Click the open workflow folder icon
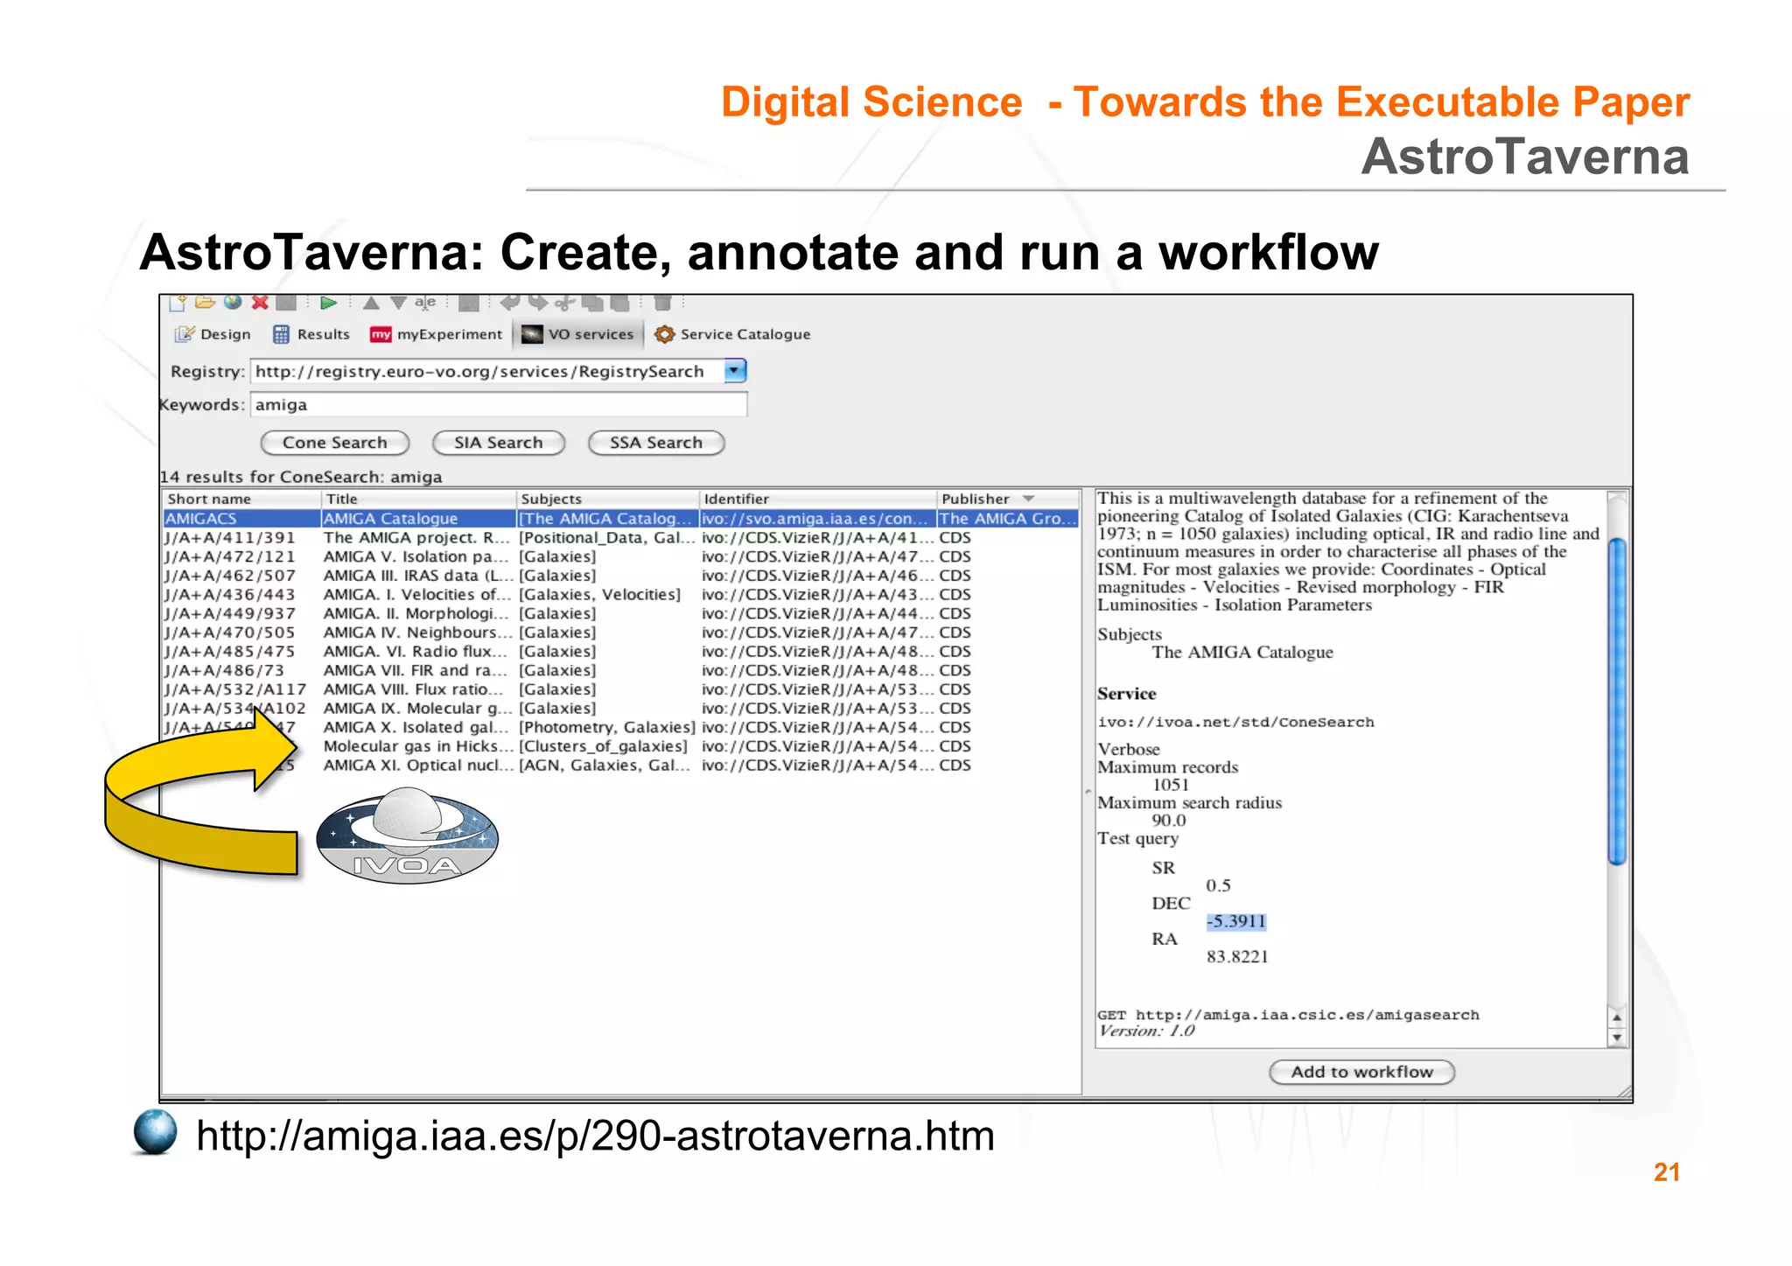 (x=205, y=303)
